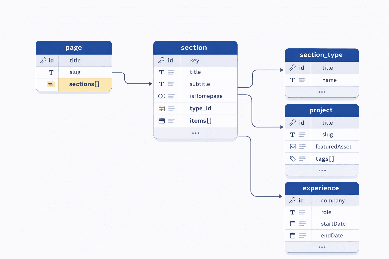The image size is (389, 259).
Task: Expand more fields in experience table
Action: (x=322, y=247)
